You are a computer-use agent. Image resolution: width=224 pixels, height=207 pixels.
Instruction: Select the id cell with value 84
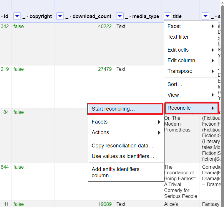pos(6,112)
